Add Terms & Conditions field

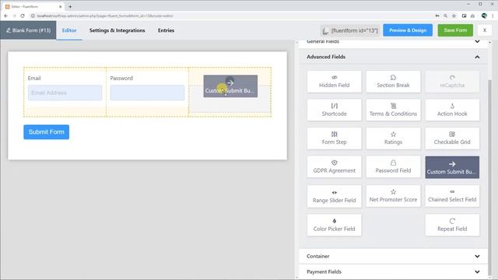[393, 110]
